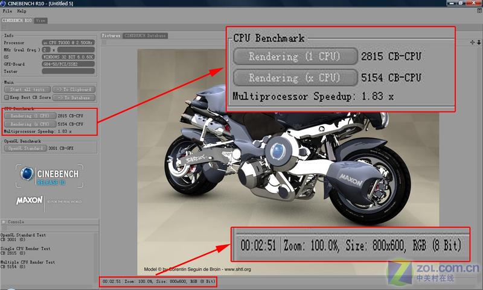Viewport: 483px width, 290px height.
Task: Click the MAXON logo in the left sidebar
Action: pyautogui.click(x=29, y=201)
